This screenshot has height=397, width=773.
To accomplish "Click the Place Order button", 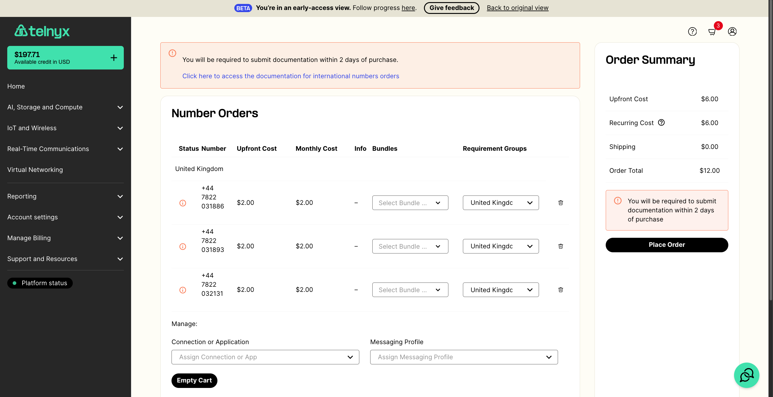I will [667, 245].
